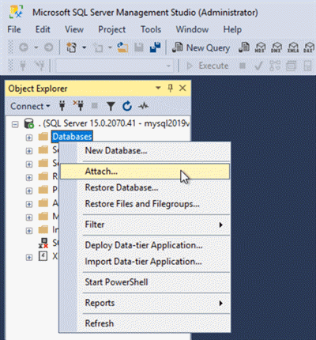Expand the folder starting with In

[x=29, y=231]
